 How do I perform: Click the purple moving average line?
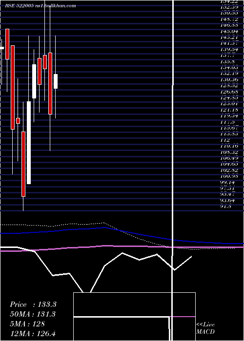pos(122,246)
